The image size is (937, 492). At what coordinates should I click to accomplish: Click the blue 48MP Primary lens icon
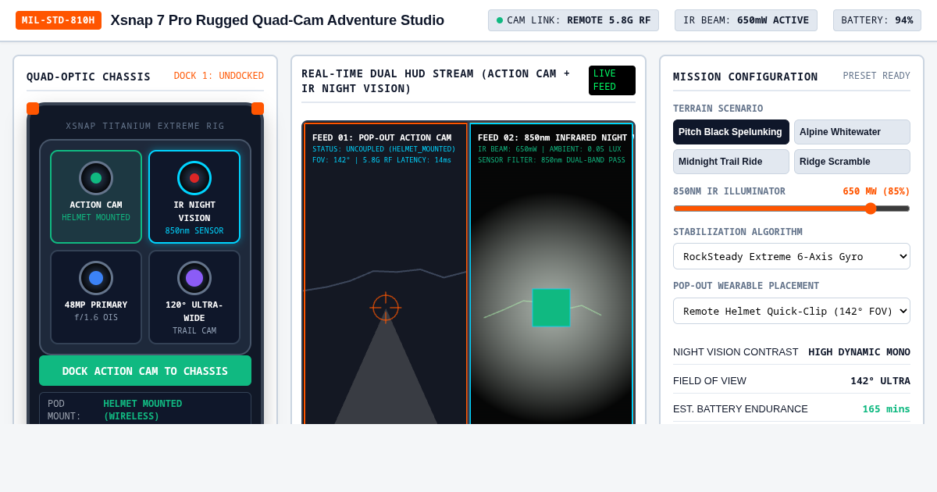tap(96, 278)
